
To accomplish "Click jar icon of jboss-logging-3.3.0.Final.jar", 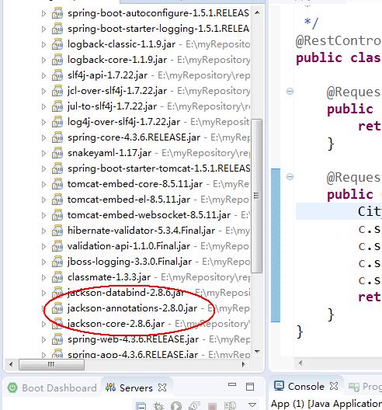I will [x=57, y=262].
